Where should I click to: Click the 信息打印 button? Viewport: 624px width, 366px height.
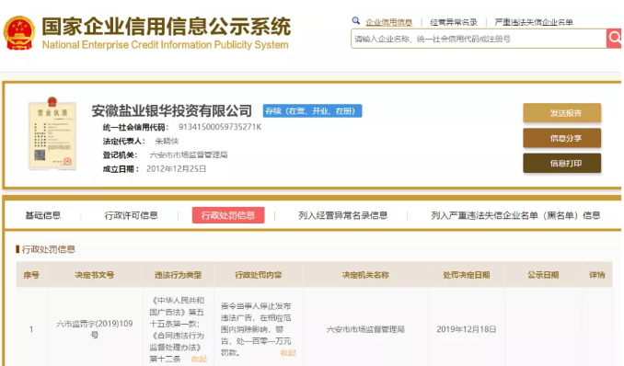click(562, 163)
